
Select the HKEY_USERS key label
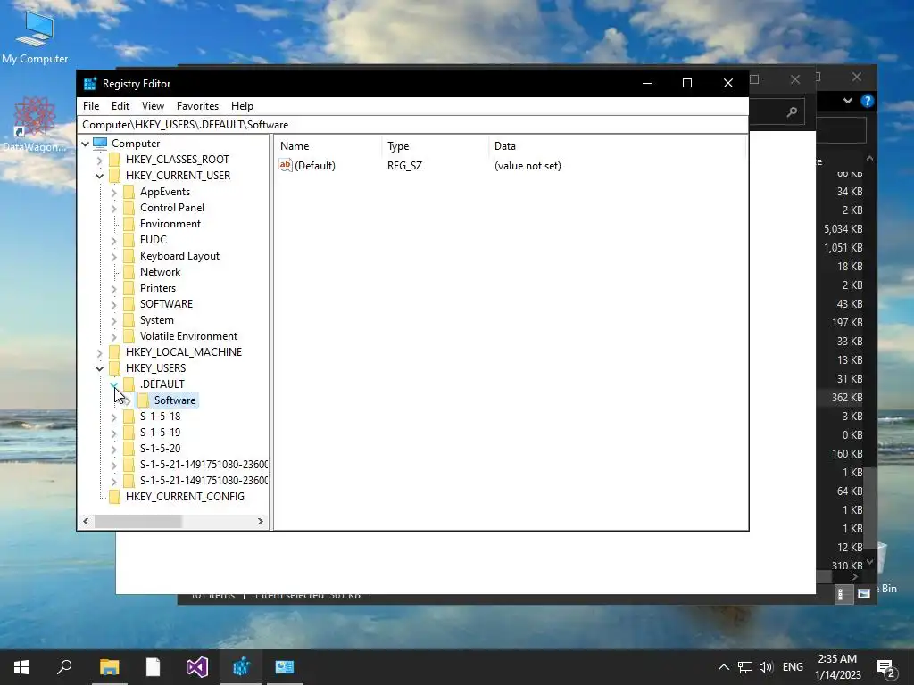pyautogui.click(x=155, y=368)
